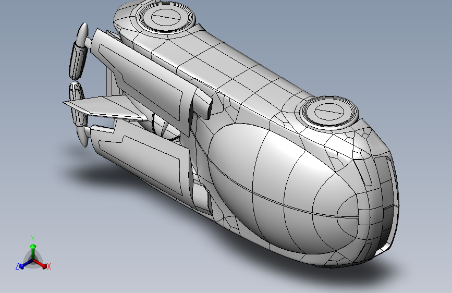Click the red X axis of the triad
The height and width of the screenshot is (293, 452).
click(x=40, y=264)
